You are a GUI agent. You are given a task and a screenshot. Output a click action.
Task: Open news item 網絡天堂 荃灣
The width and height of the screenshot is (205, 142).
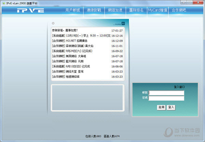tap(68, 72)
